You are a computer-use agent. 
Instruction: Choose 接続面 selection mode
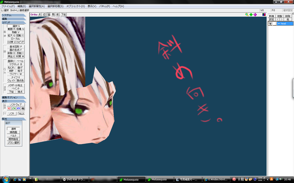tap(13, 132)
